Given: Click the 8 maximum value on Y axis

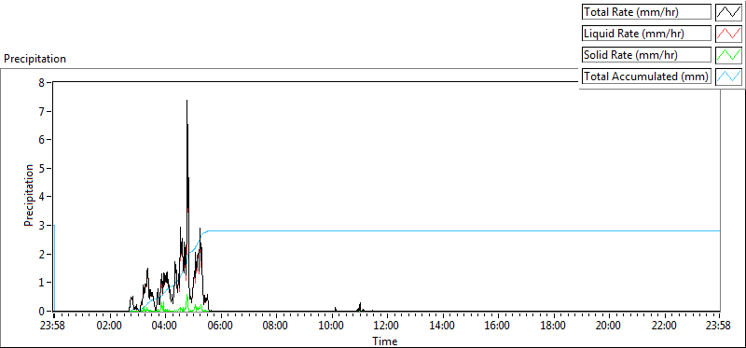Looking at the screenshot, I should point(42,82).
